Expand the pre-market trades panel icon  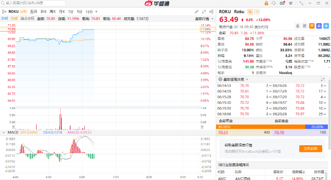(323, 79)
